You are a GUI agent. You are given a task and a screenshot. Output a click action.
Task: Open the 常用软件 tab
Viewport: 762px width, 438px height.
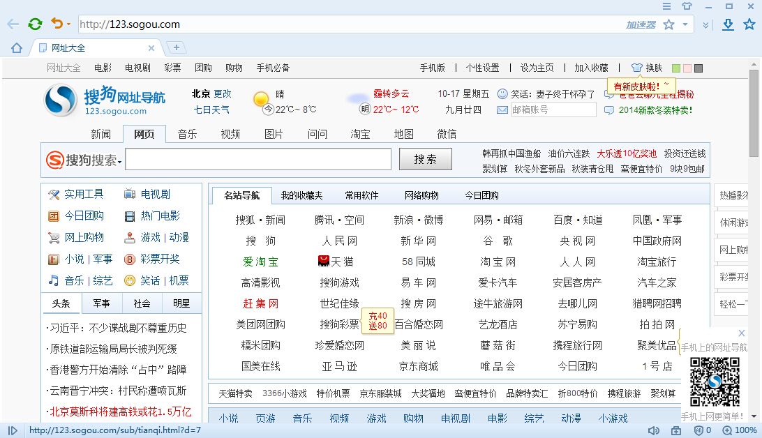(x=361, y=196)
